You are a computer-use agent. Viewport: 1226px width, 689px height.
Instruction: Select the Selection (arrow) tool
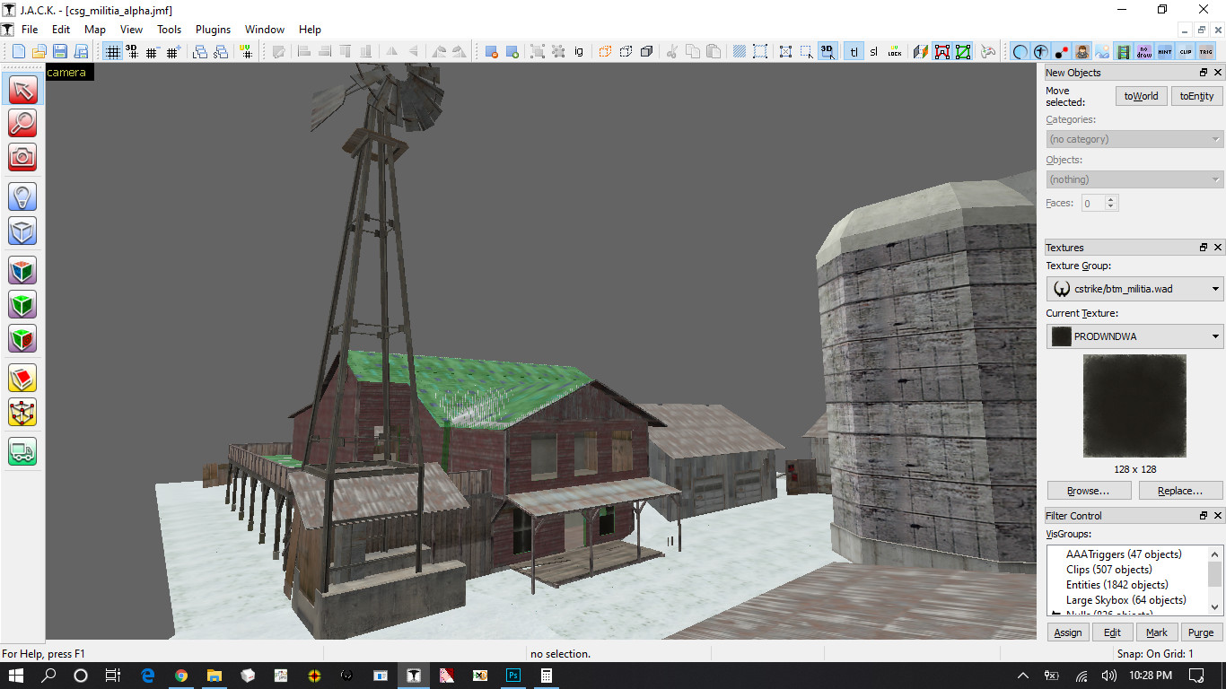22,89
